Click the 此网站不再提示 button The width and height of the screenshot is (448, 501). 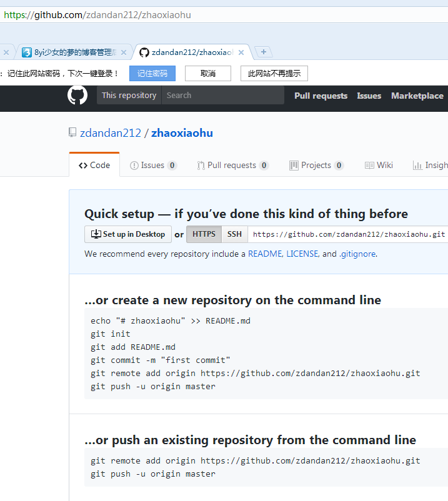point(274,74)
